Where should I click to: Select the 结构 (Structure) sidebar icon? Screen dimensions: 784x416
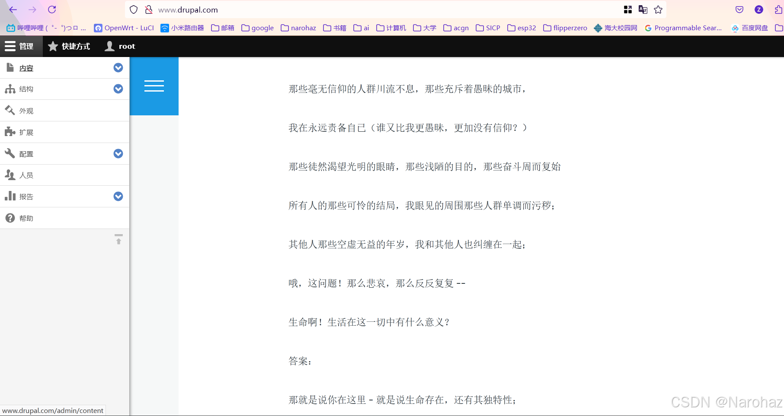pos(10,89)
